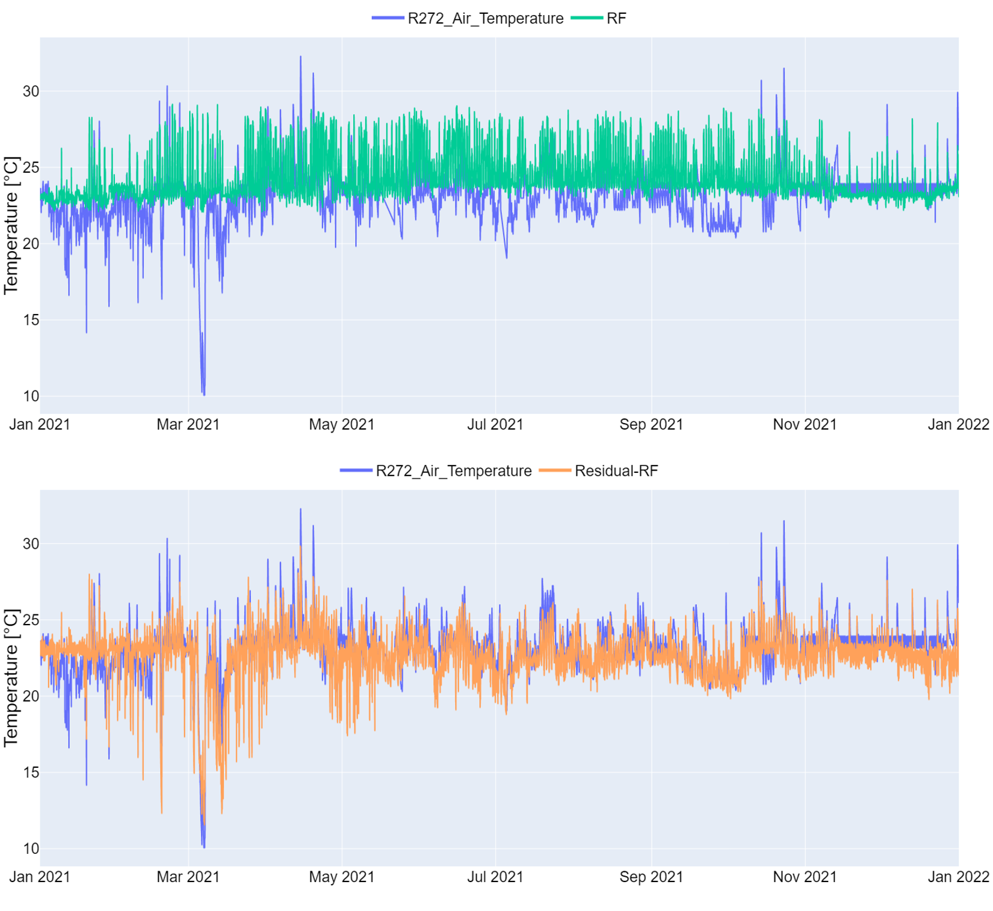Click the 30 y-axis tick on top chart

click(31, 91)
